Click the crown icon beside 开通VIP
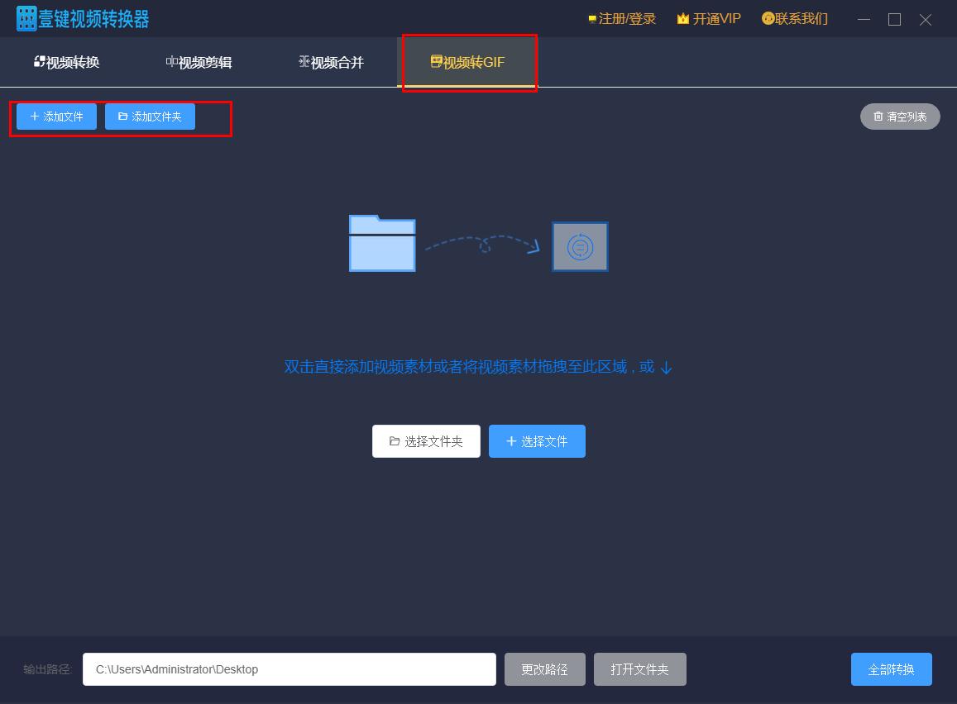957x704 pixels. (x=682, y=17)
